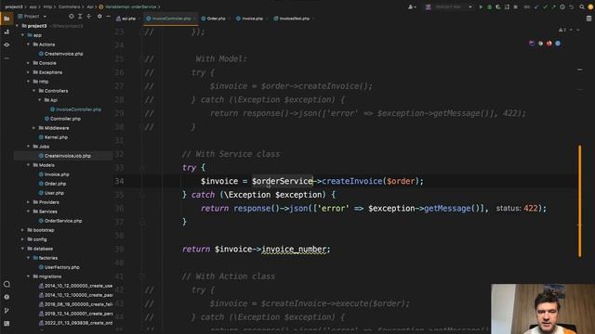595x334 pixels.
Task: Expand the config folder
Action: 22,239
